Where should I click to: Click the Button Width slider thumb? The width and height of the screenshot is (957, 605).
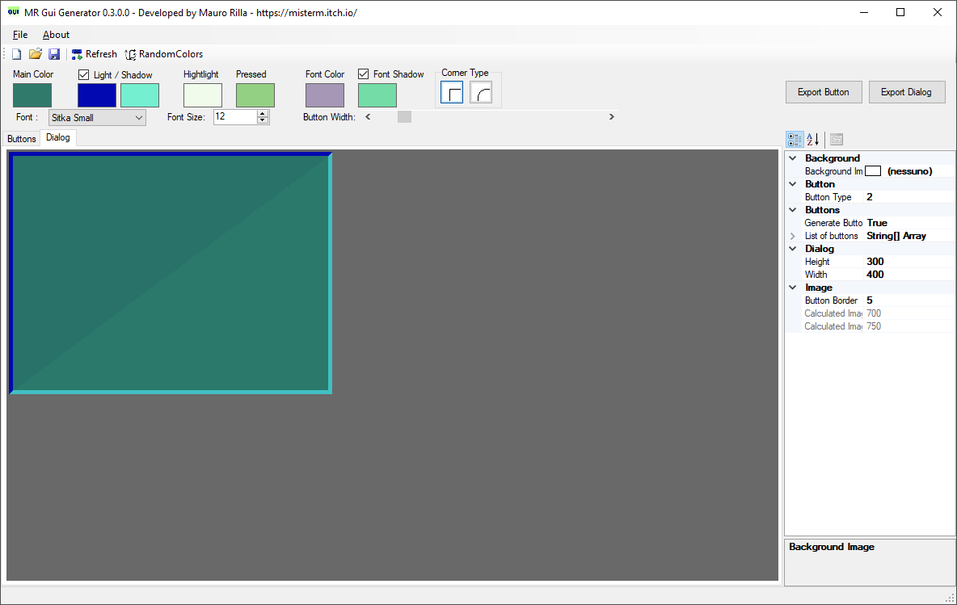pos(404,116)
